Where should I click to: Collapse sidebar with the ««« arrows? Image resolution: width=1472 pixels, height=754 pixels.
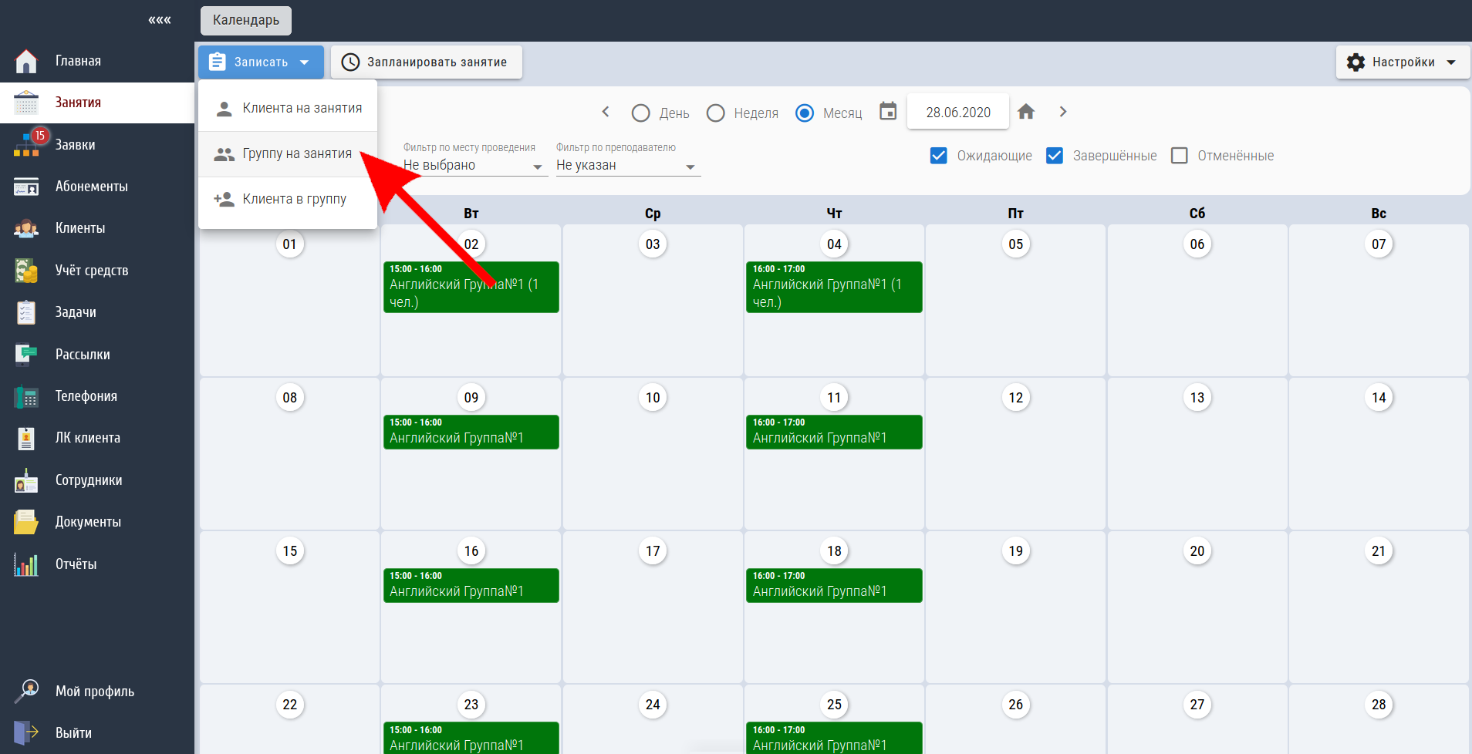160,20
